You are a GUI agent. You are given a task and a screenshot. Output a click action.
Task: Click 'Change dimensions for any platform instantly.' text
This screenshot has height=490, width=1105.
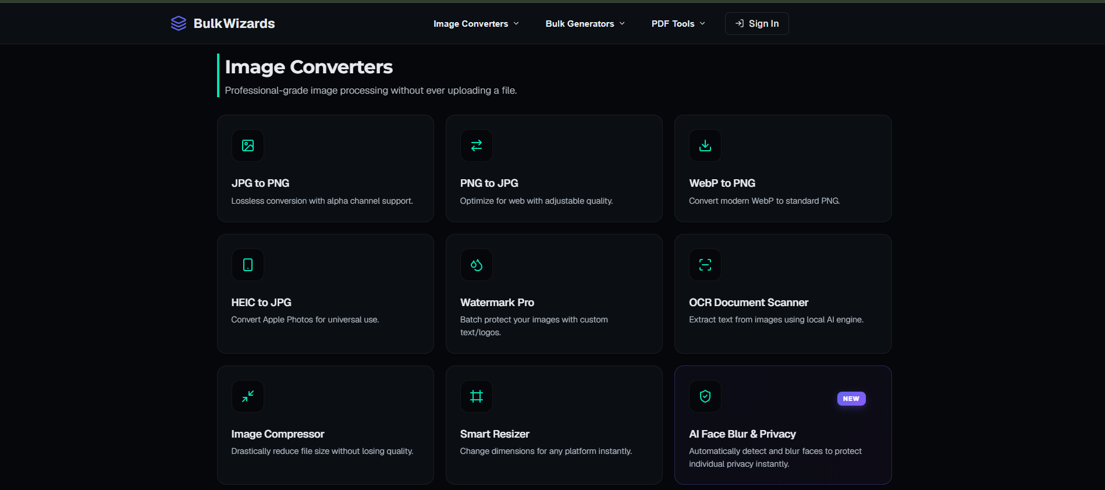click(x=546, y=451)
